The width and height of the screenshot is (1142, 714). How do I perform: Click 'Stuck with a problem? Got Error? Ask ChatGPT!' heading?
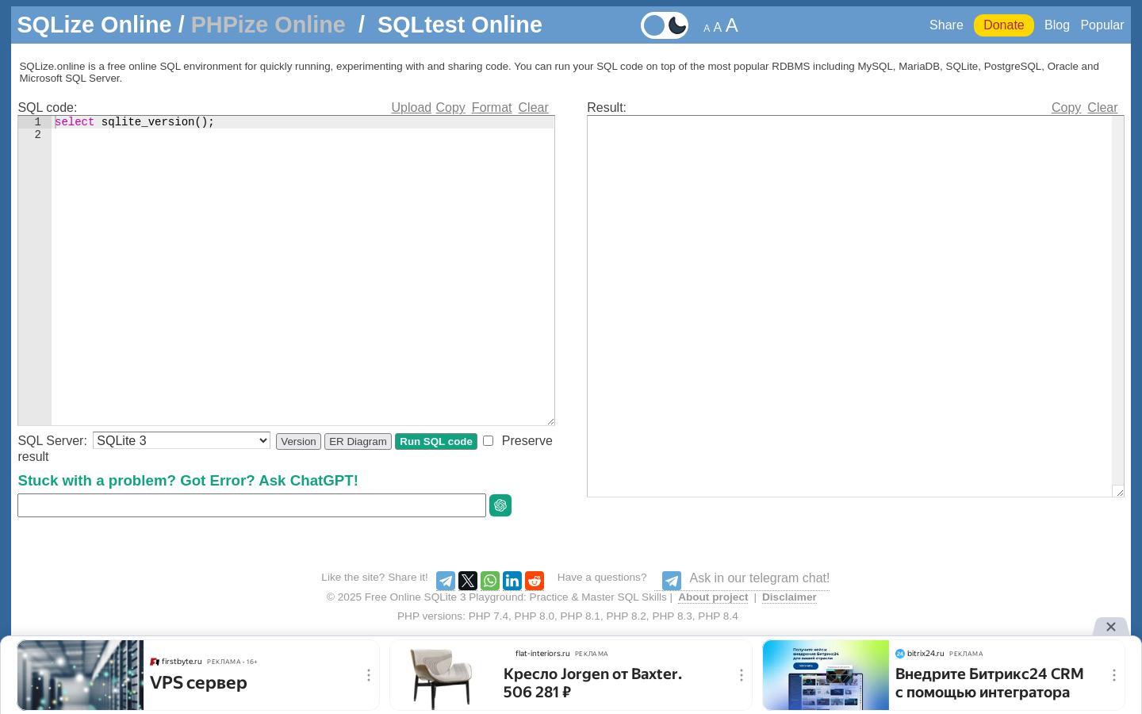click(x=188, y=481)
